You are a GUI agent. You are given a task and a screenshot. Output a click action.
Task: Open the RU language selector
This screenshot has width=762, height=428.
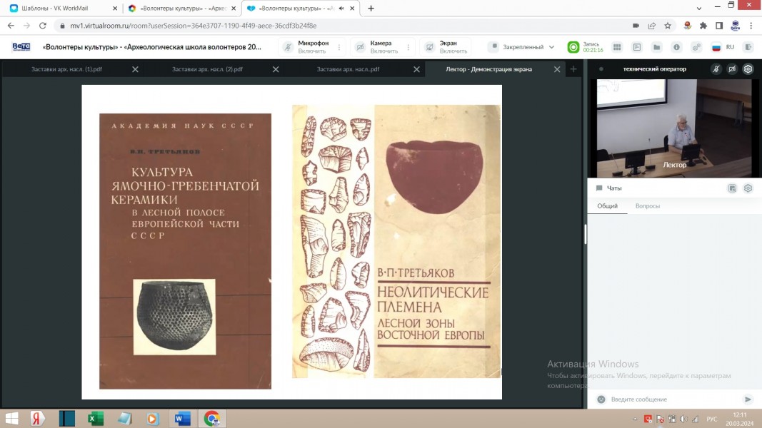coord(723,47)
